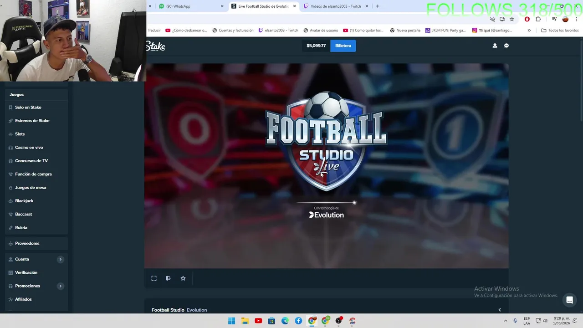583x328 pixels.
Task: Open Nueva pestaña bookmark
Action: coord(405,31)
